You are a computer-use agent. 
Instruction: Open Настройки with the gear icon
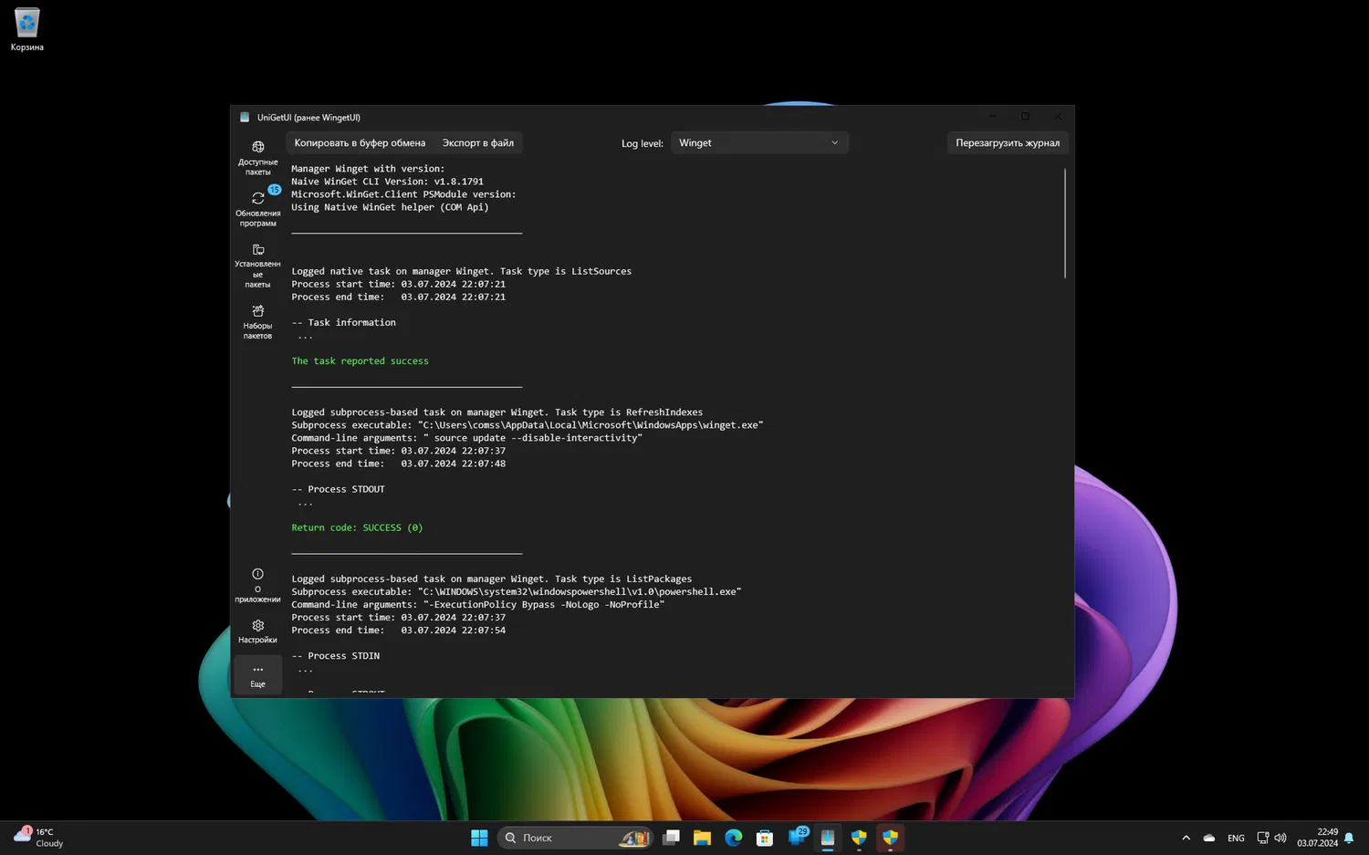click(x=257, y=631)
